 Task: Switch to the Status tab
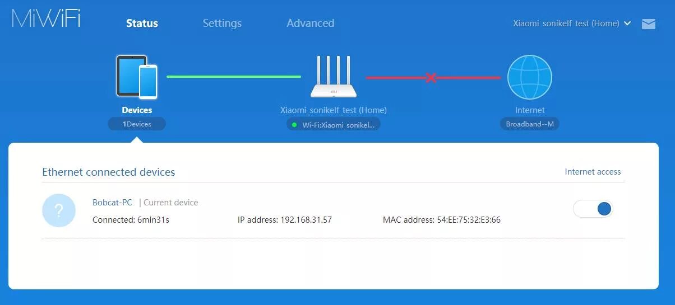tap(142, 24)
